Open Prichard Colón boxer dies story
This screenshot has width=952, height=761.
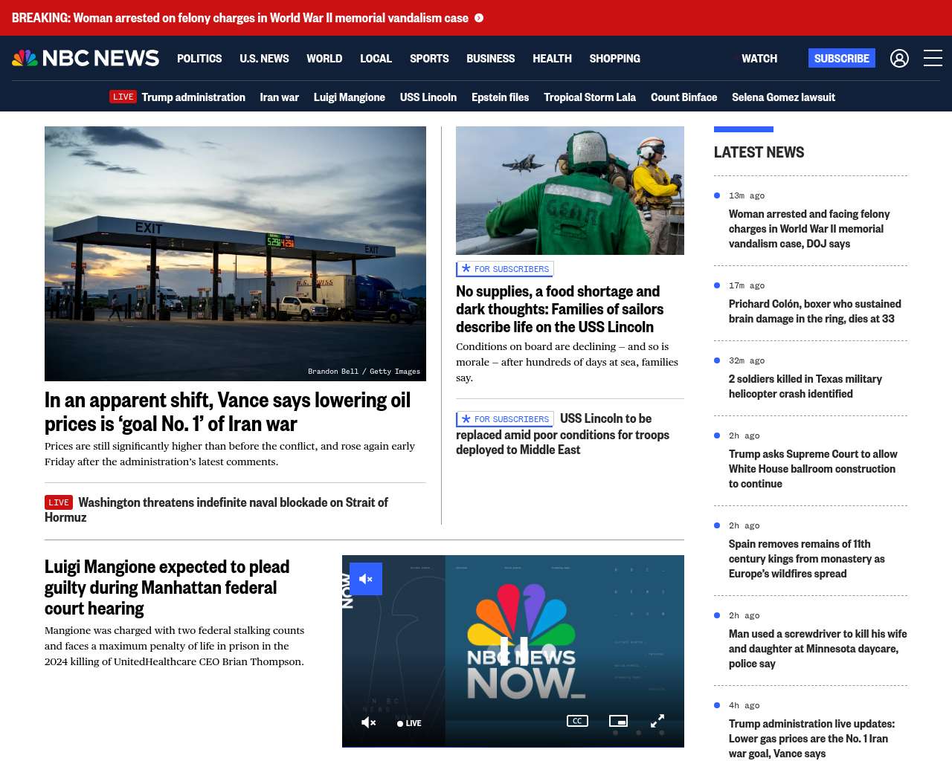(814, 311)
